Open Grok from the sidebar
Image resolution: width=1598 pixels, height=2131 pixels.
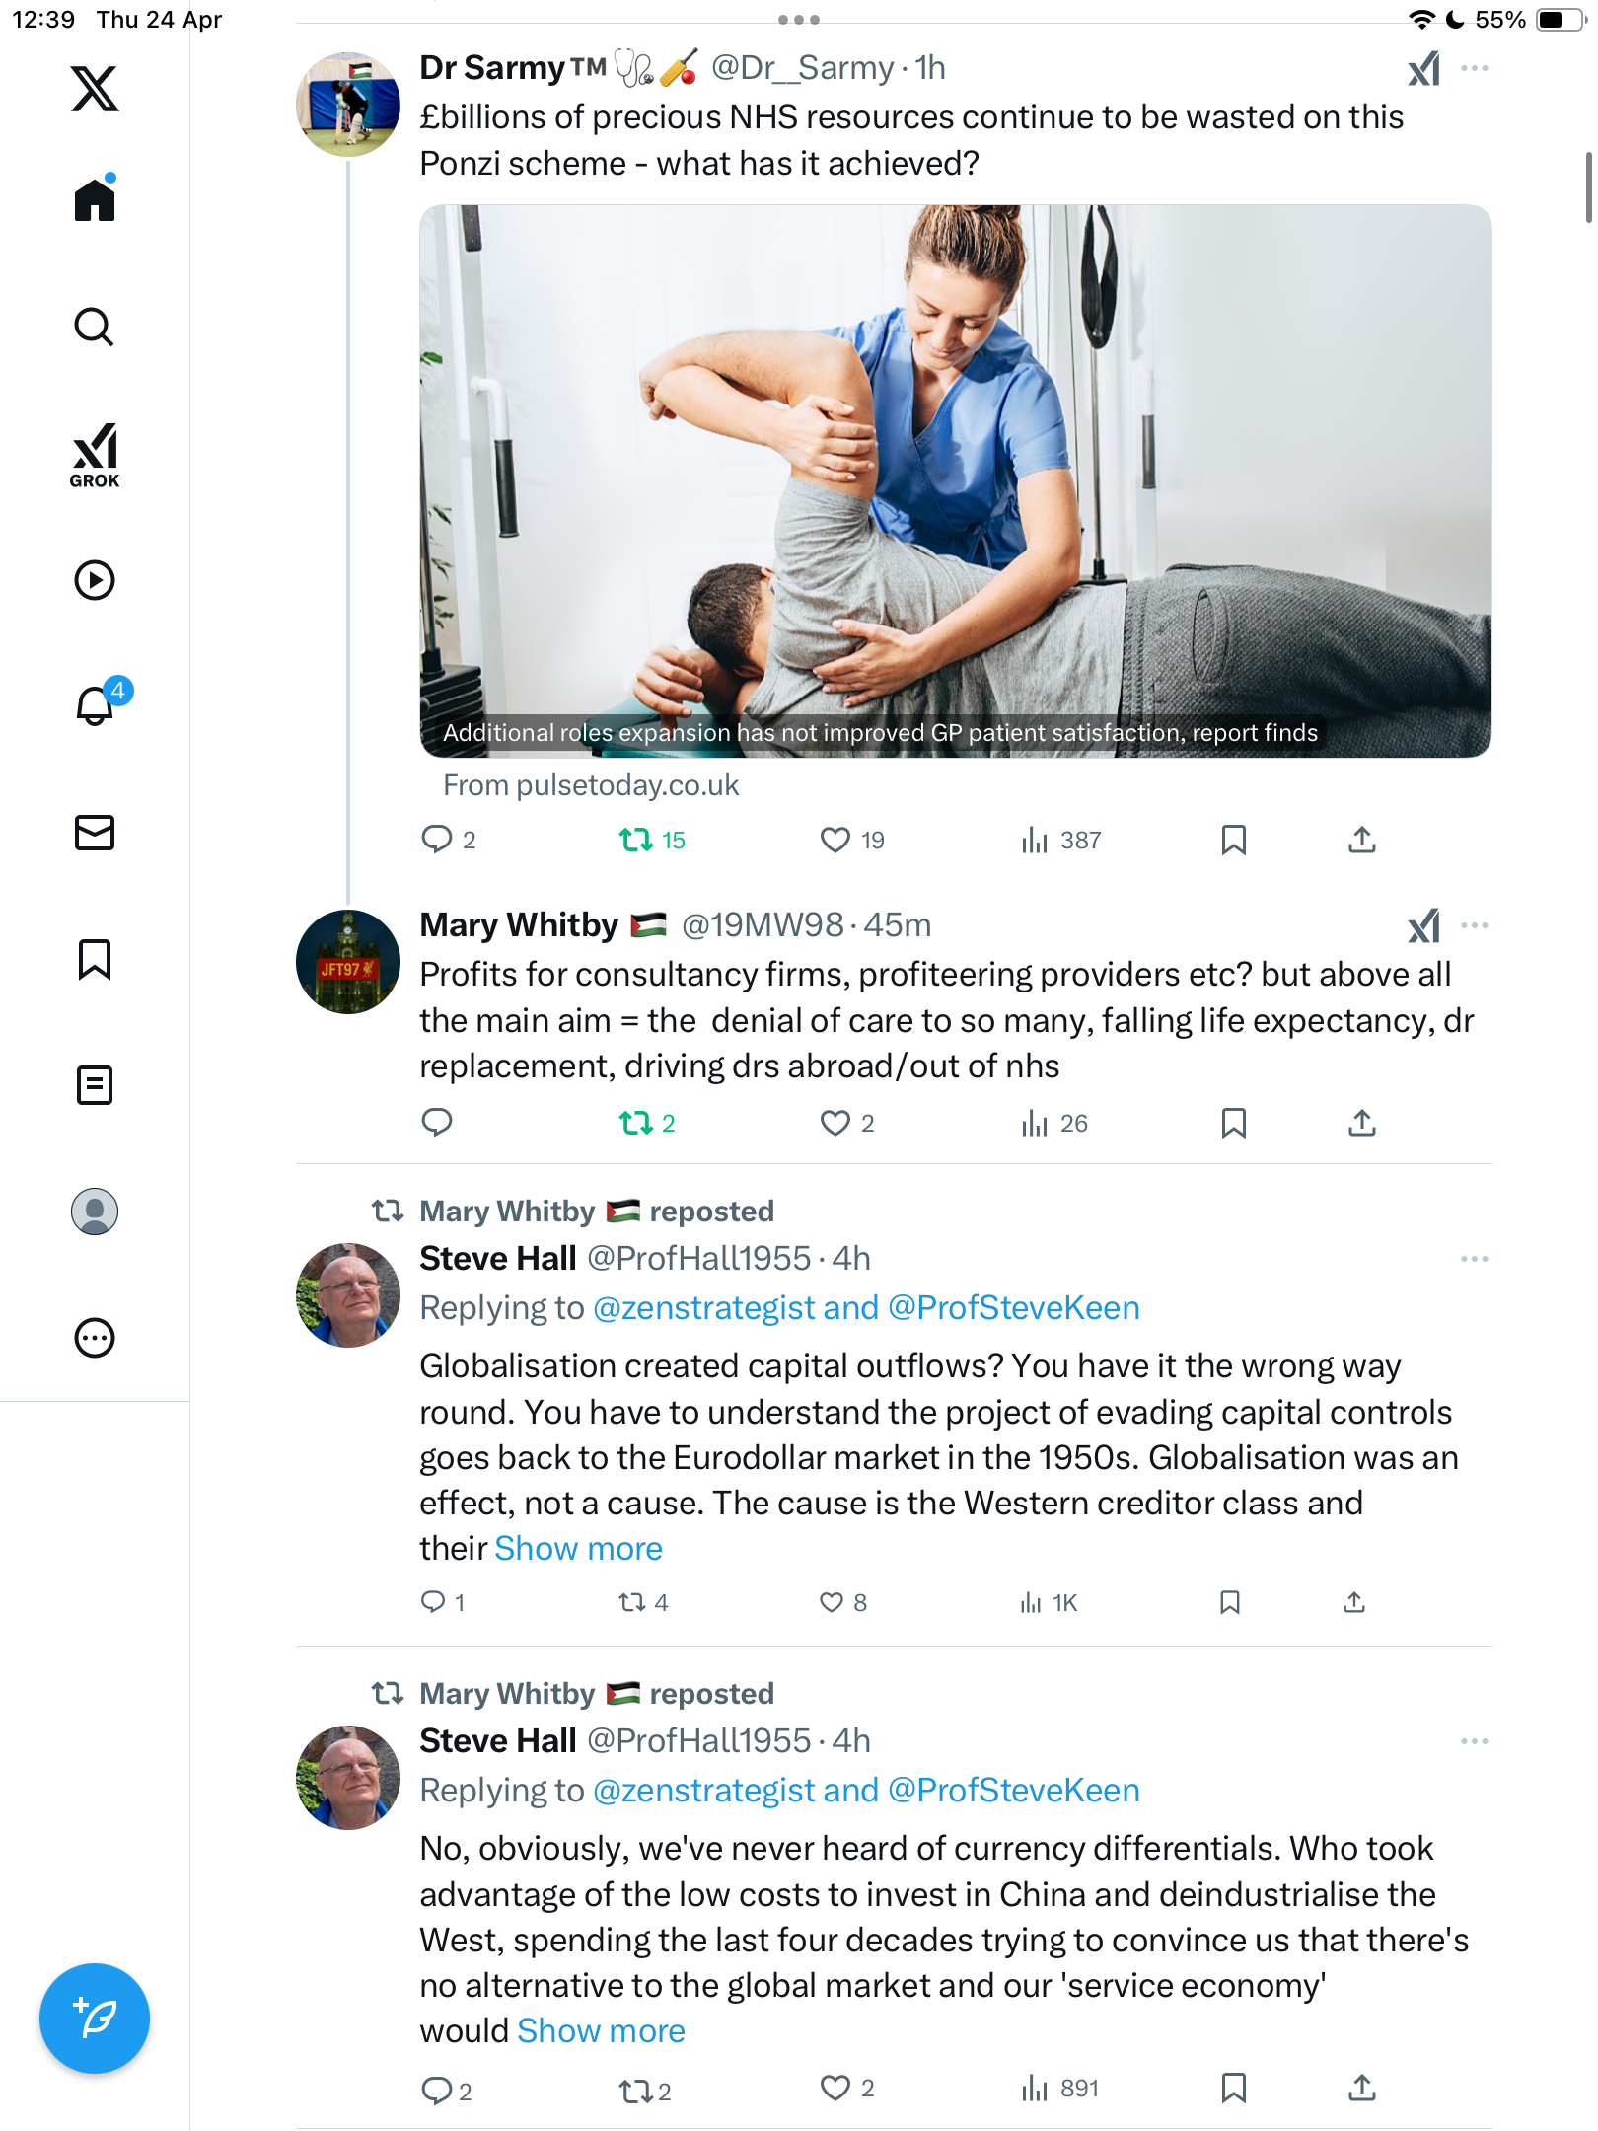(x=95, y=456)
